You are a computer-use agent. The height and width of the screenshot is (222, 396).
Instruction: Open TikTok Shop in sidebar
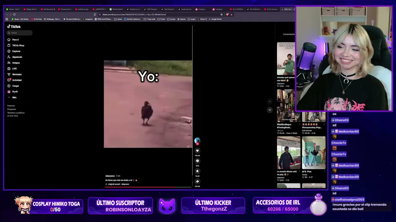click(x=16, y=46)
